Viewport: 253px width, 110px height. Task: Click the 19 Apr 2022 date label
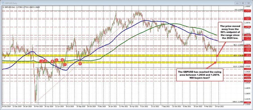point(220,106)
